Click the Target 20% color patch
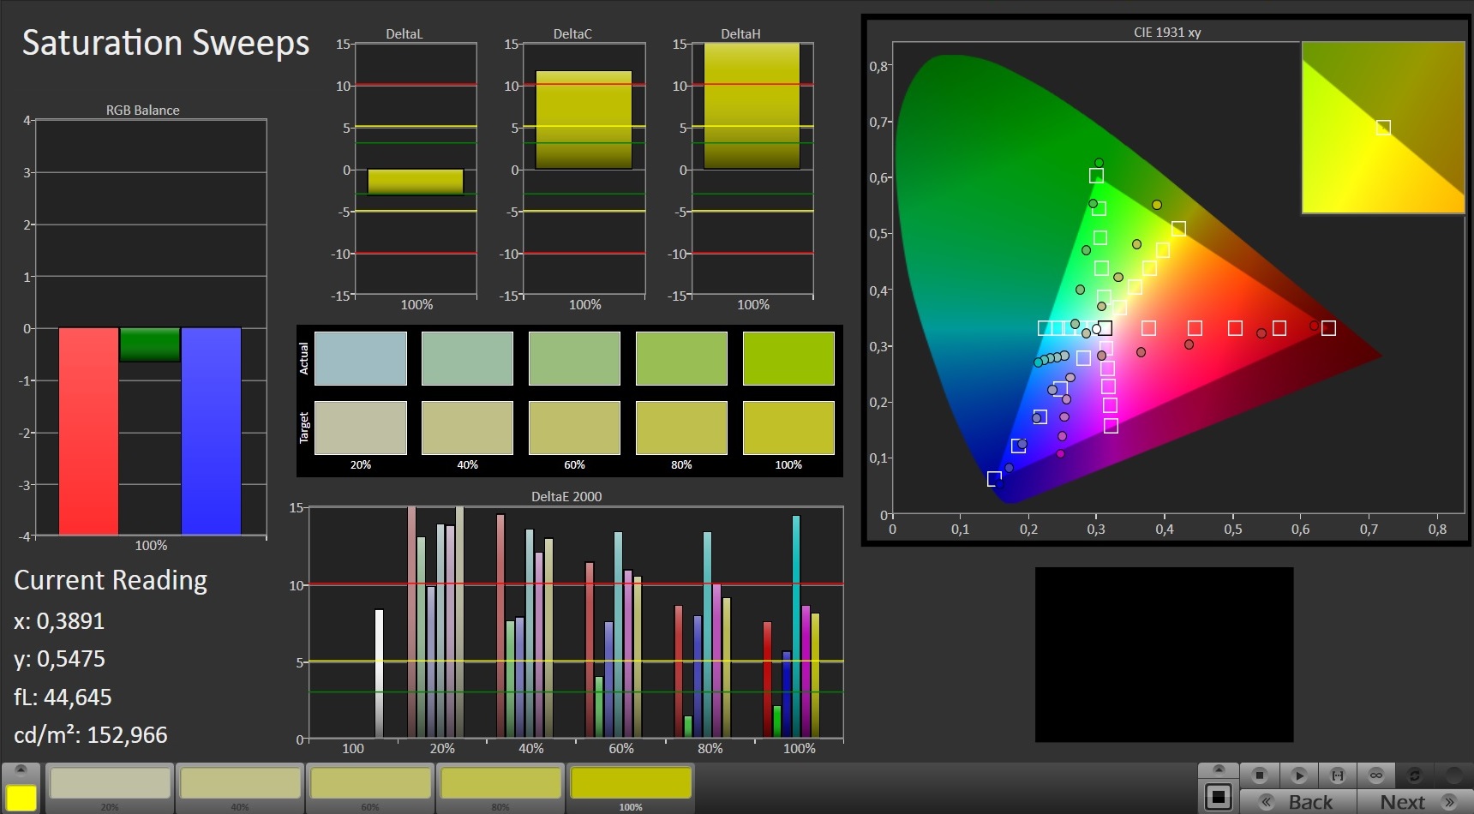Image resolution: width=1474 pixels, height=814 pixels. [x=360, y=428]
